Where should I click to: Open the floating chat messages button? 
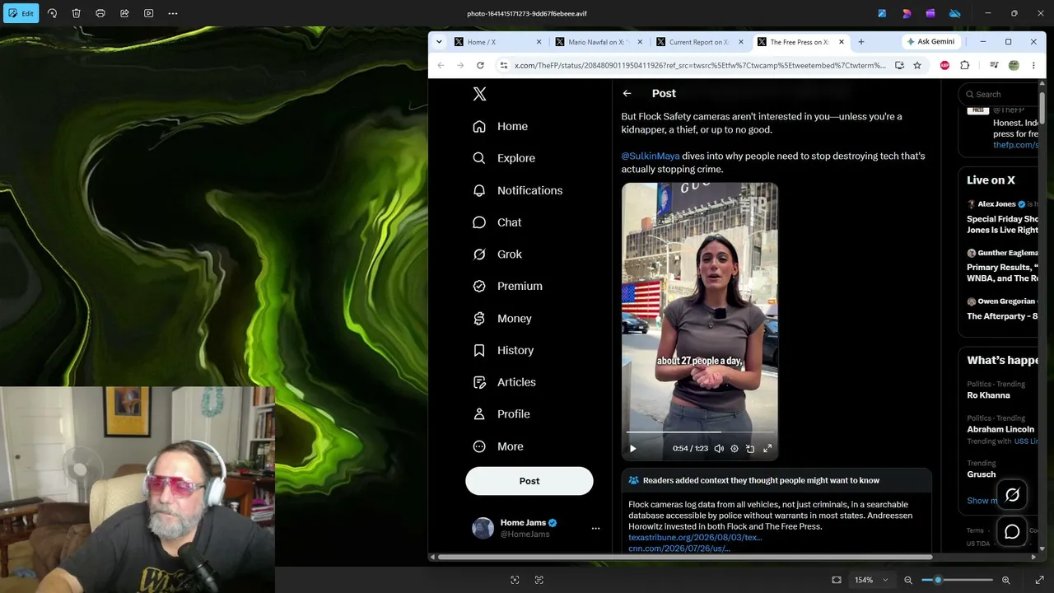pos(1013,532)
